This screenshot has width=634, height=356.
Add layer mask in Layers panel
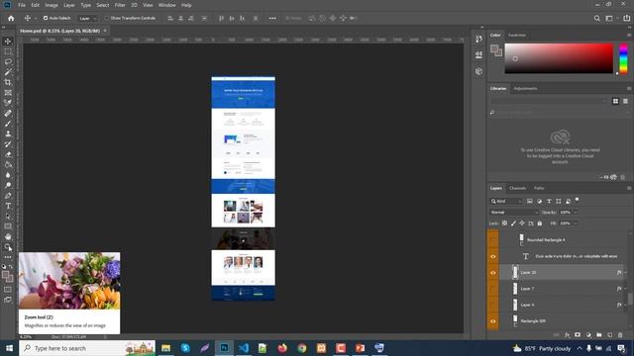click(x=578, y=335)
